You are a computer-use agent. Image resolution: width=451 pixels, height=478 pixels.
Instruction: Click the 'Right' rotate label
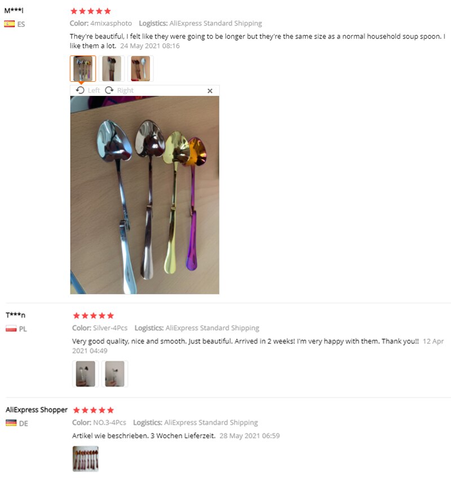(x=125, y=91)
